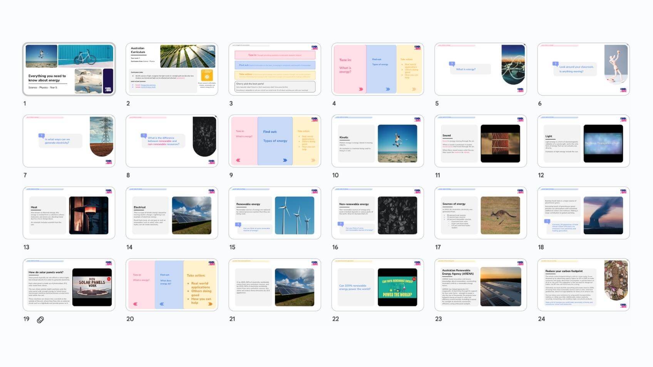Open the 'How do solar panels work?' slide
The image size is (653, 367).
(69, 285)
